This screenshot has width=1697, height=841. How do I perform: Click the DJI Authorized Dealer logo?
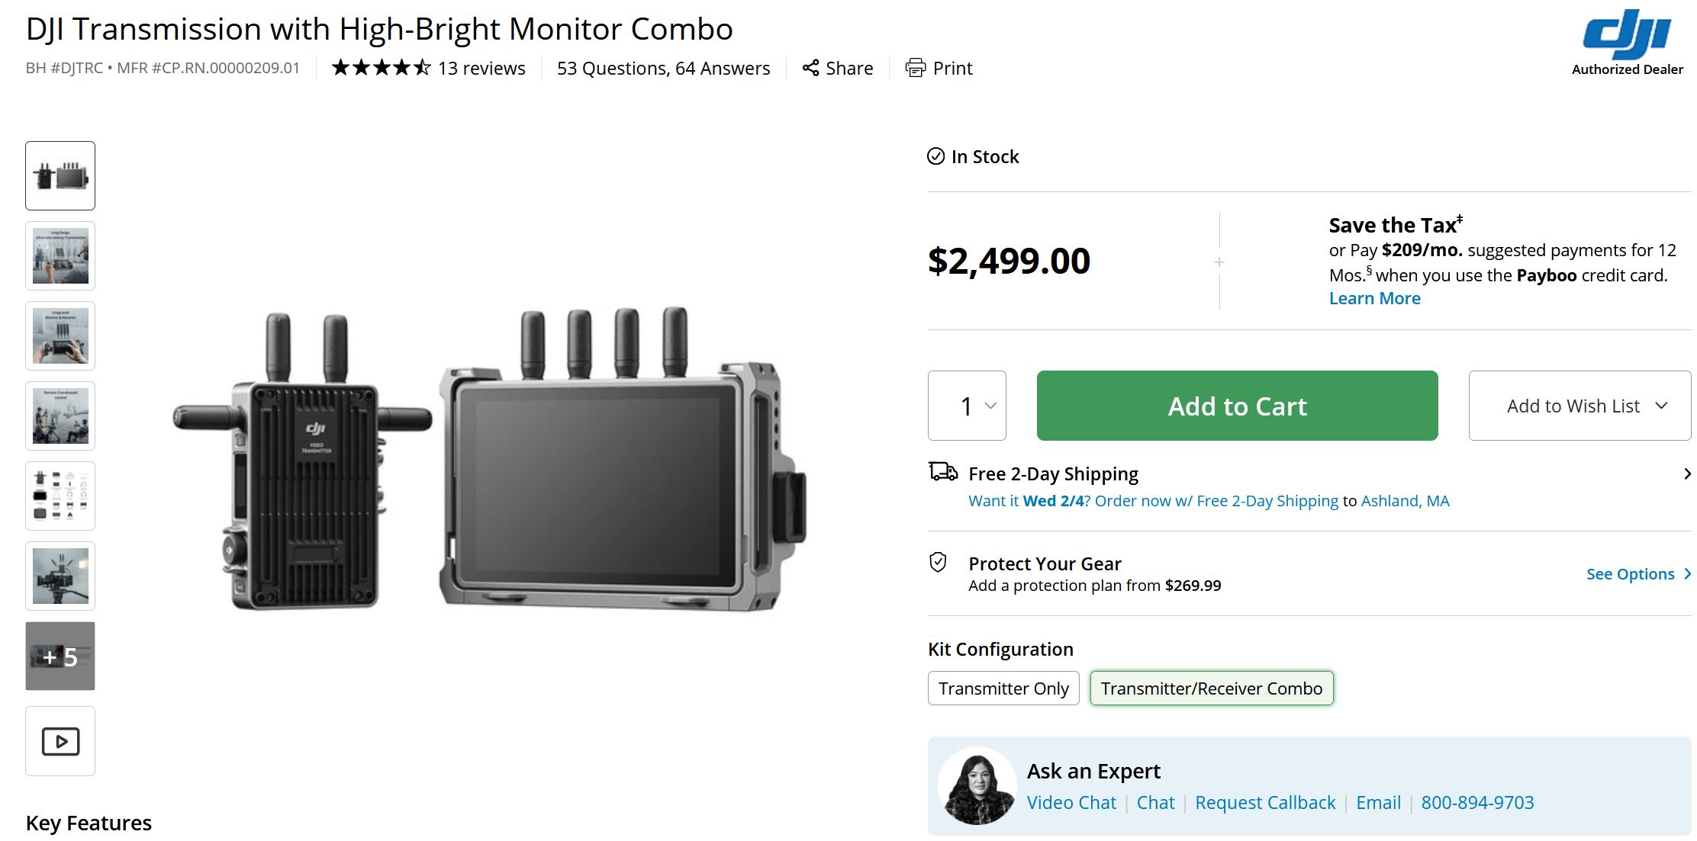pyautogui.click(x=1627, y=43)
